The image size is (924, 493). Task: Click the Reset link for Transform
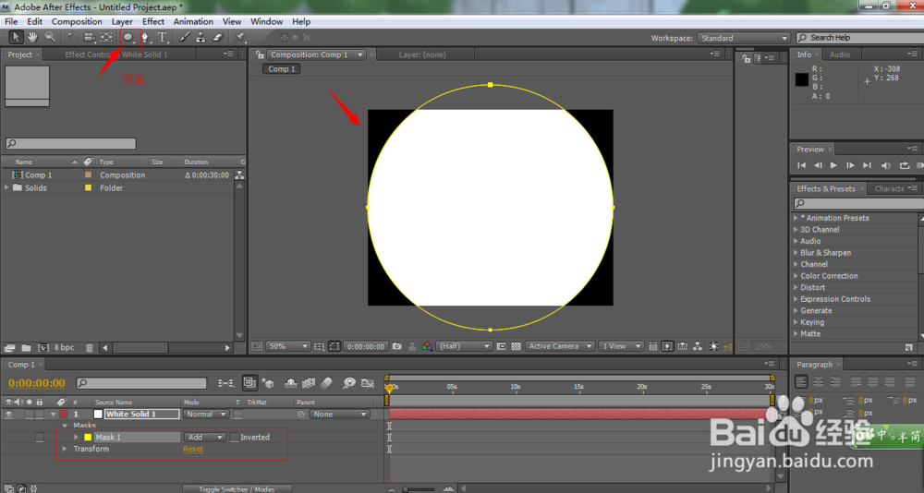(x=193, y=449)
